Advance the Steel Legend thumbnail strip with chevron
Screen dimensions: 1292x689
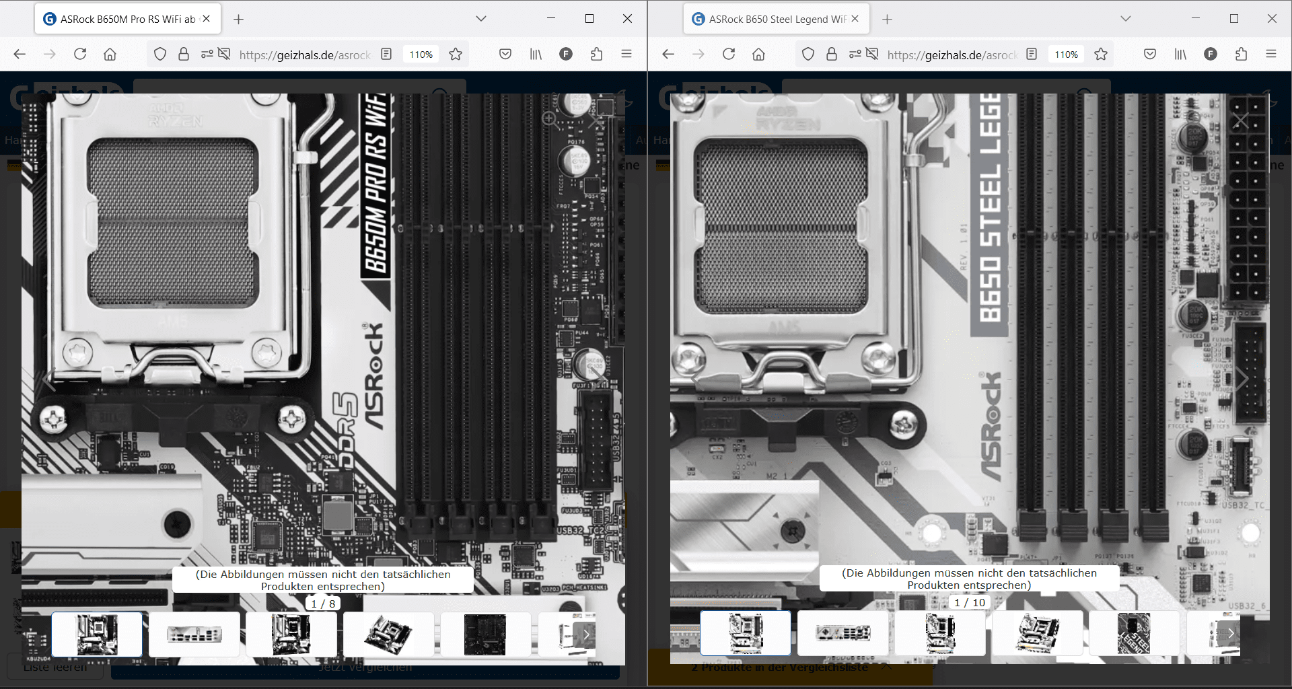click(x=1231, y=633)
